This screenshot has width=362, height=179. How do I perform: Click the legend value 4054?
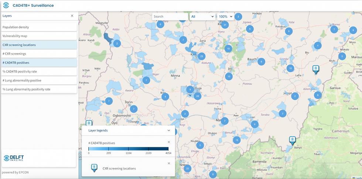[x=168, y=153]
